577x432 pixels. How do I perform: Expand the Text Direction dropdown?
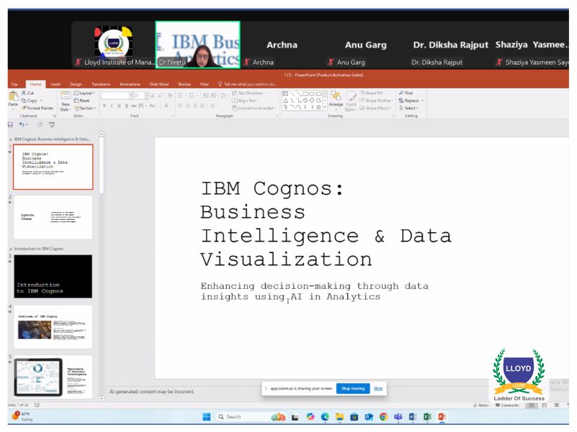(249, 93)
